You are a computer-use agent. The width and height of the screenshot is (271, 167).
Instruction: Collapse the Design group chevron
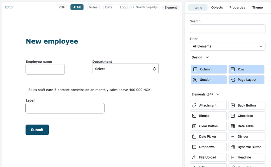coord(207,57)
